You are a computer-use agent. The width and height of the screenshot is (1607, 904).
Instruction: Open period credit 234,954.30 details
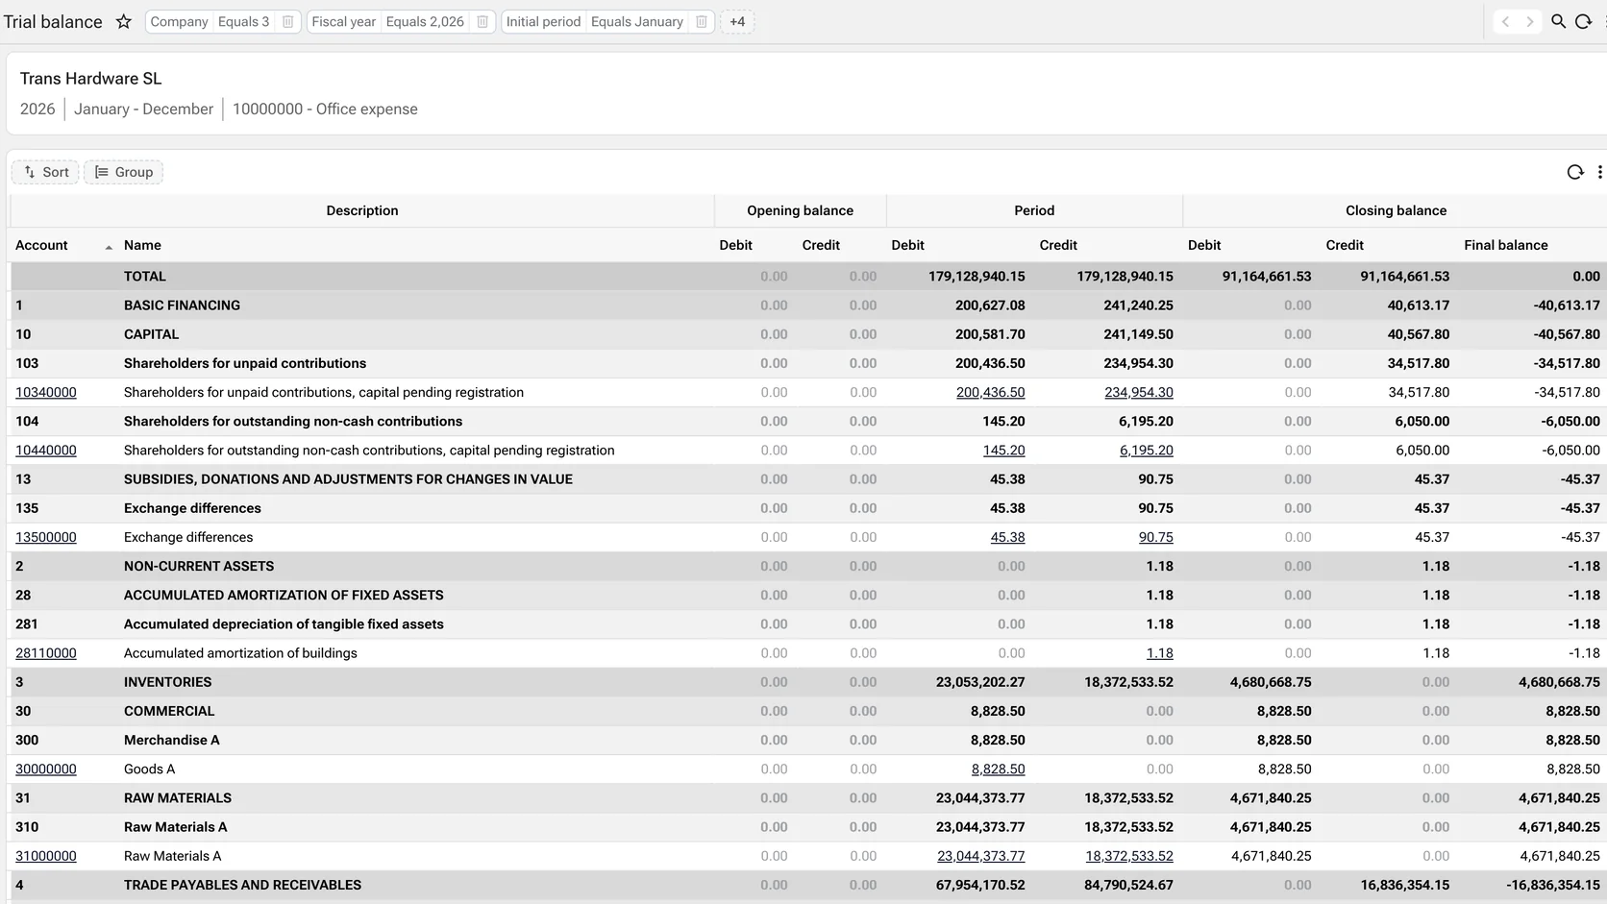[x=1138, y=392]
